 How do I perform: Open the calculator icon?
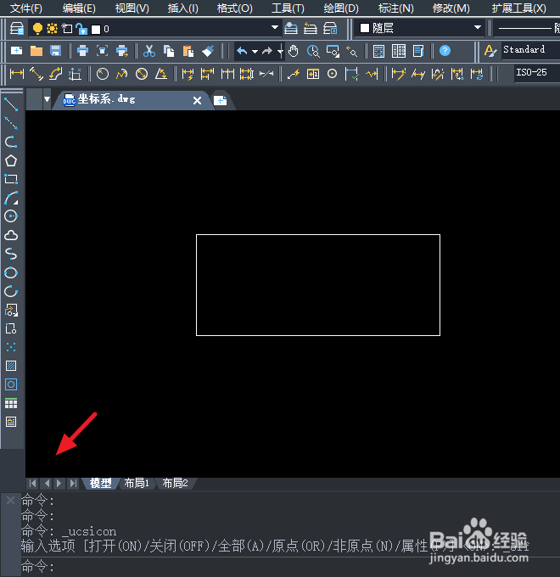pyautogui.click(x=378, y=51)
